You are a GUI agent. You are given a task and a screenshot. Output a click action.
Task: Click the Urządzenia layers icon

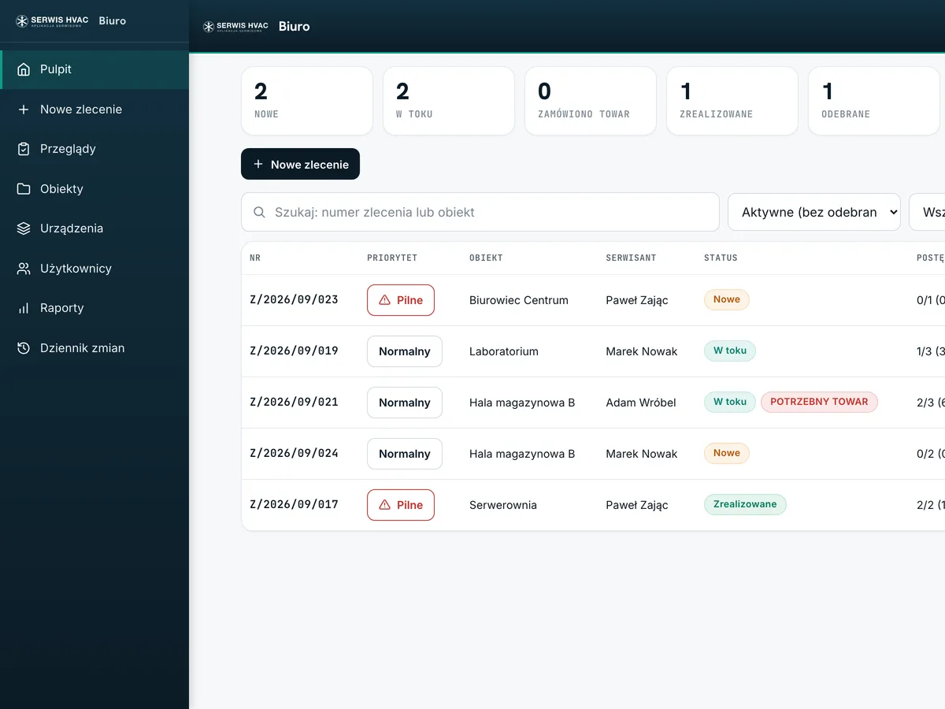click(x=24, y=228)
